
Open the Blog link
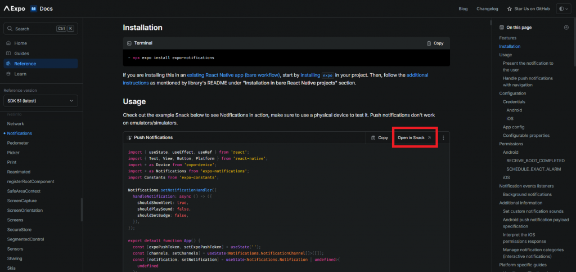tap(463, 9)
